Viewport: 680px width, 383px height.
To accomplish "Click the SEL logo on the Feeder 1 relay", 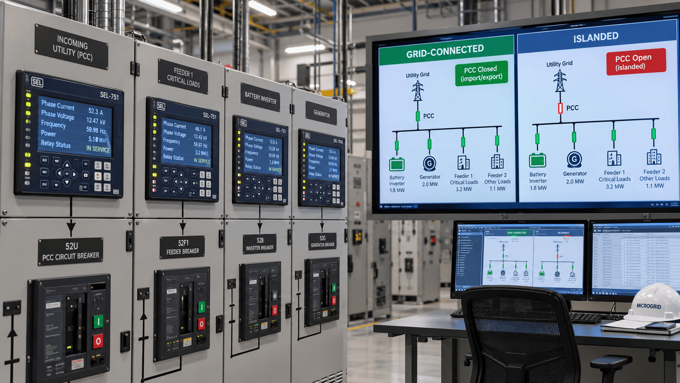I will [161, 106].
